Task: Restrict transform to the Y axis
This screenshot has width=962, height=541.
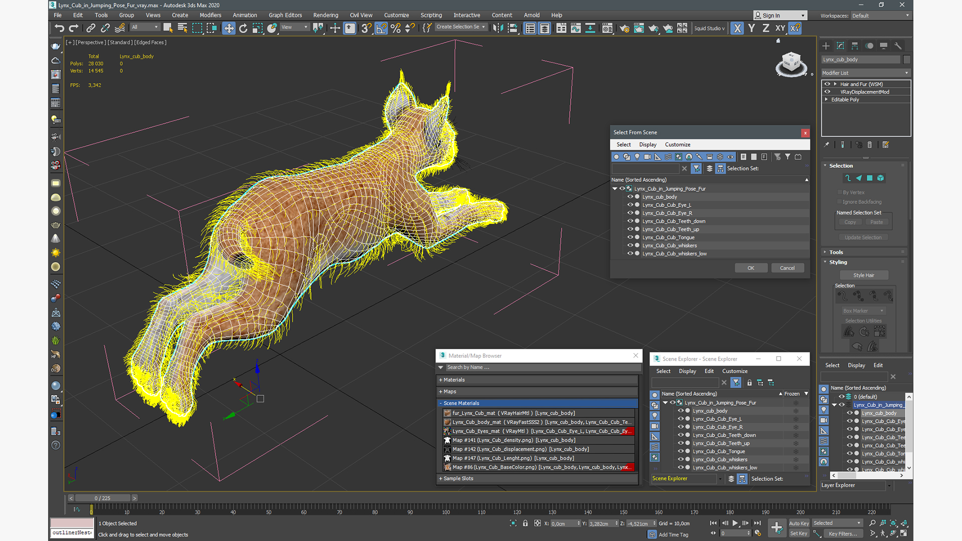Action: tap(752, 29)
